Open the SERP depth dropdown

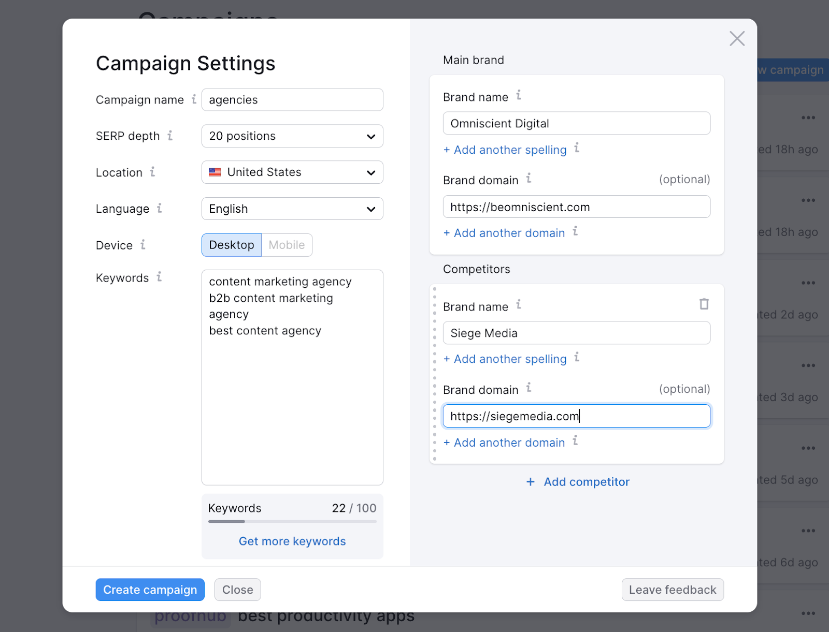[x=292, y=136]
